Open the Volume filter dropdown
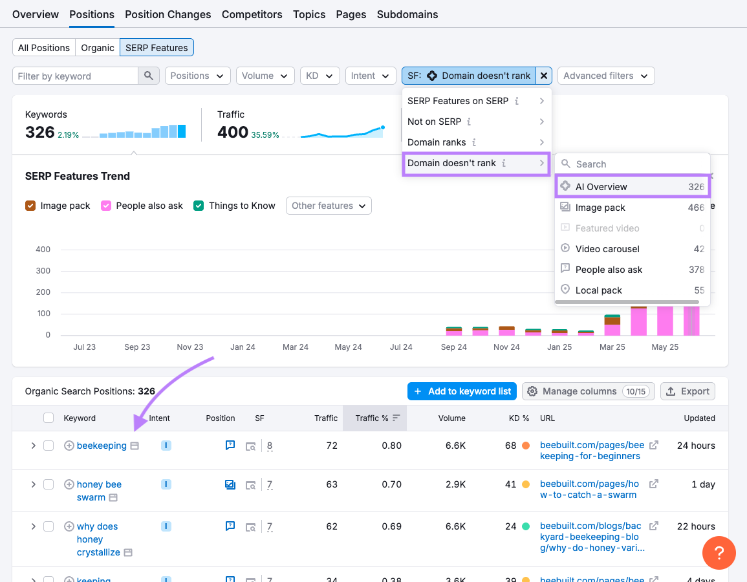Screen dimensions: 747x582 click(265, 75)
